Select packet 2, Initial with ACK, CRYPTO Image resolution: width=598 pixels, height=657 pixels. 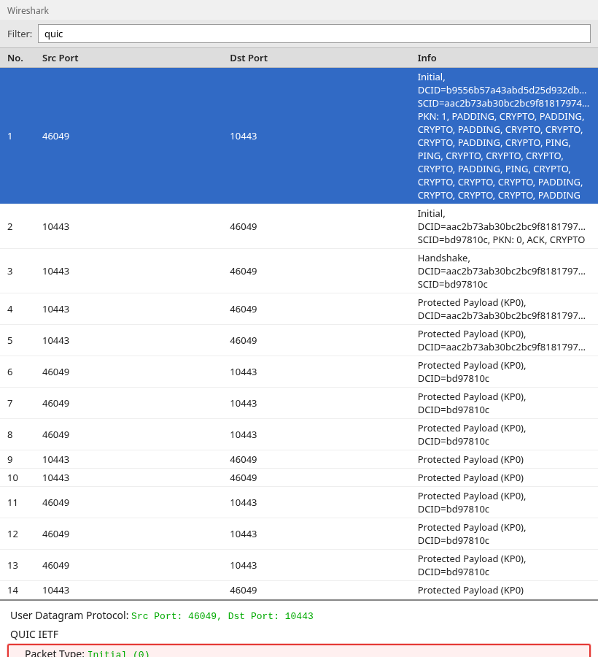pyautogui.click(x=299, y=227)
